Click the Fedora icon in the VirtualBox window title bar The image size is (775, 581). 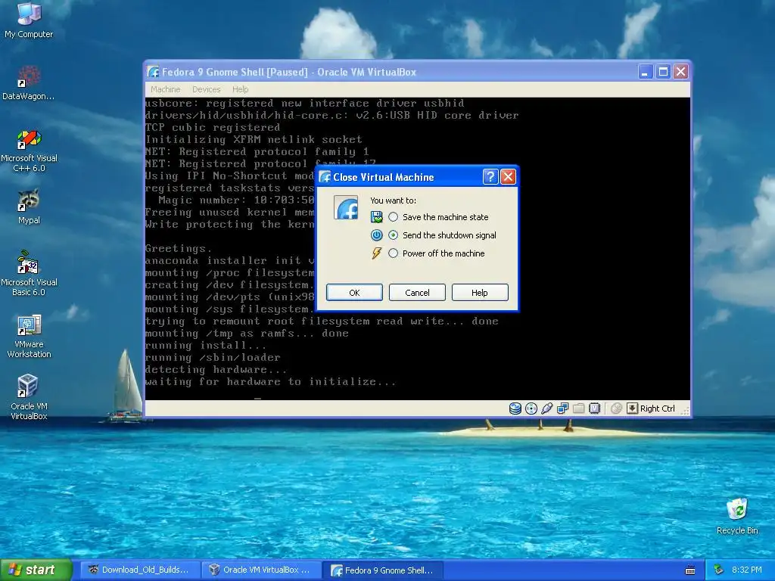click(x=153, y=72)
